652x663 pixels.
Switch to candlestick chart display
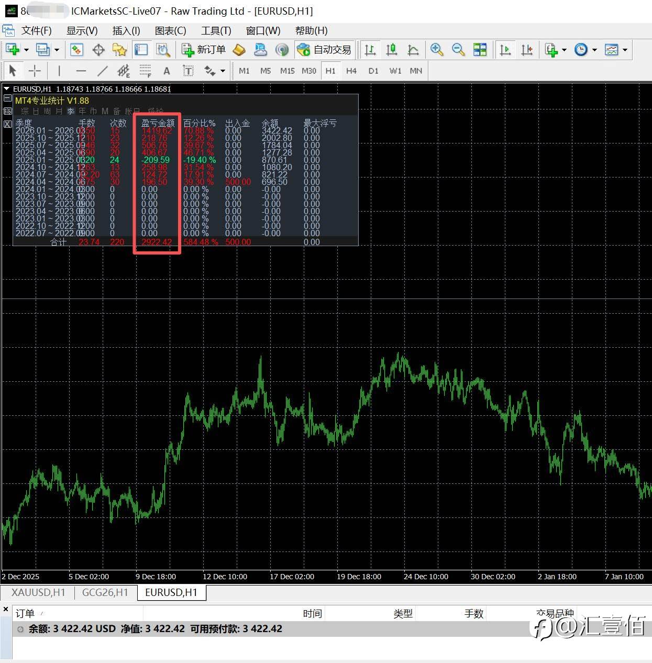[392, 50]
